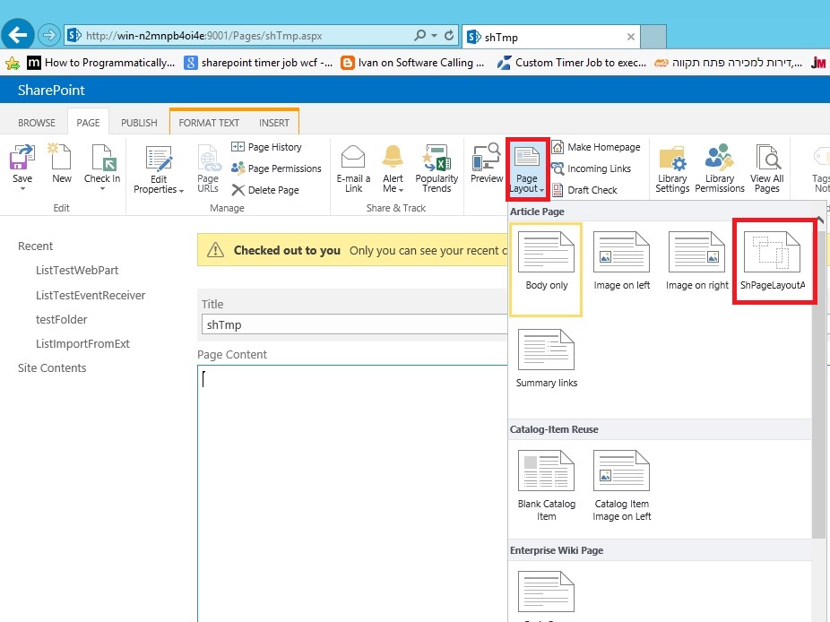This screenshot has height=622, width=830.
Task: Expand the address bar search dropdown arrow
Action: [434, 36]
